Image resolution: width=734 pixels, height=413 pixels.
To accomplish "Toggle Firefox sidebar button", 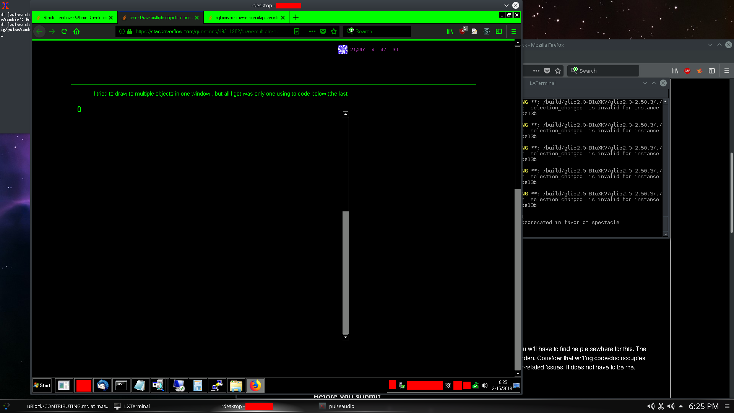I will tap(499, 31).
